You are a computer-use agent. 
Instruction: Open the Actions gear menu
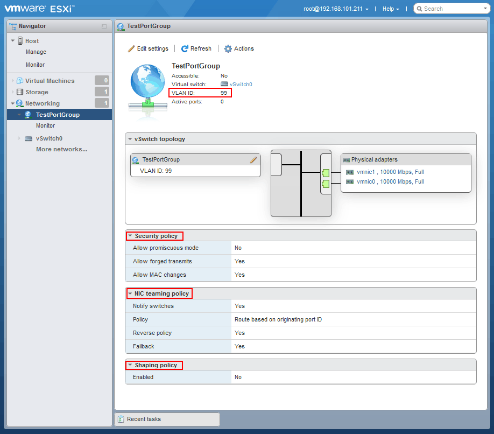point(227,48)
